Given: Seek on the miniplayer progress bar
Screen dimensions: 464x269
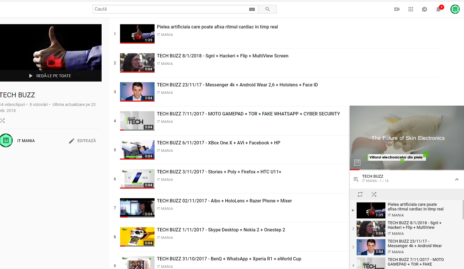Looking at the screenshot, I should [407, 170].
